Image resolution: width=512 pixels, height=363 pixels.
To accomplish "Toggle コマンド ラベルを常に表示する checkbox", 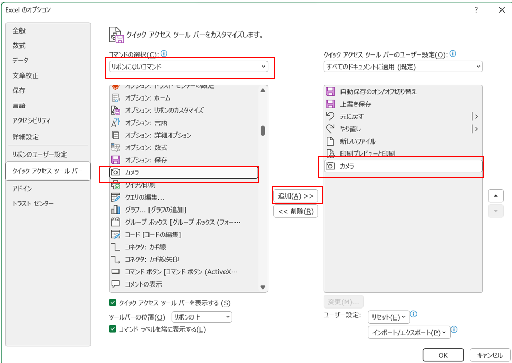I will [113, 329].
